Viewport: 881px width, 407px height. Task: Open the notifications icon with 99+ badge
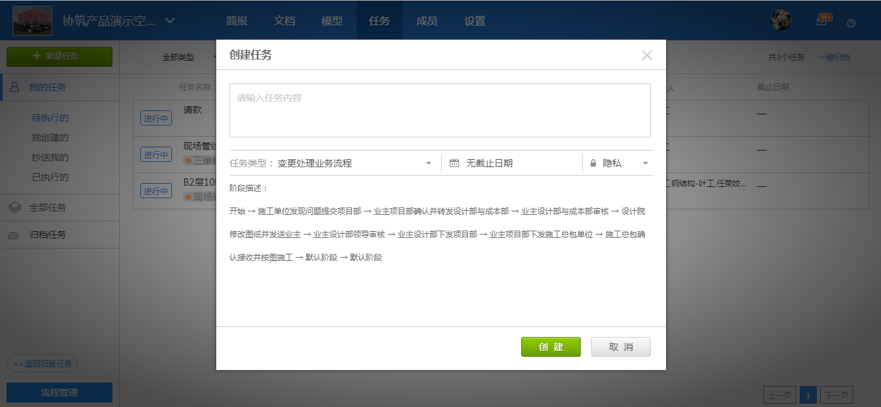coord(821,21)
